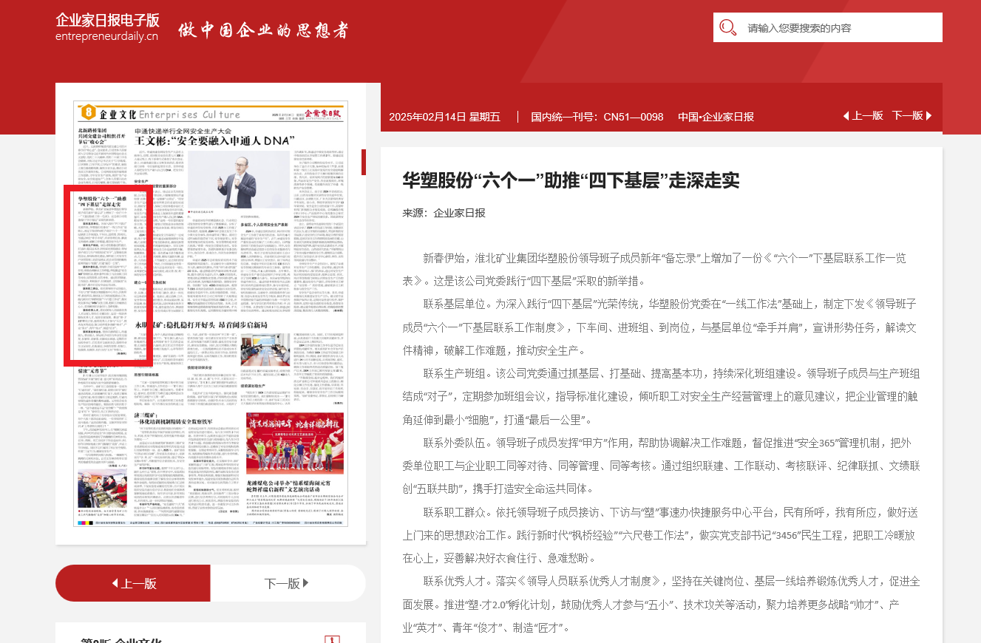Click the red scrollbar marker beside newspaper
The image size is (981, 643).
pyautogui.click(x=364, y=162)
